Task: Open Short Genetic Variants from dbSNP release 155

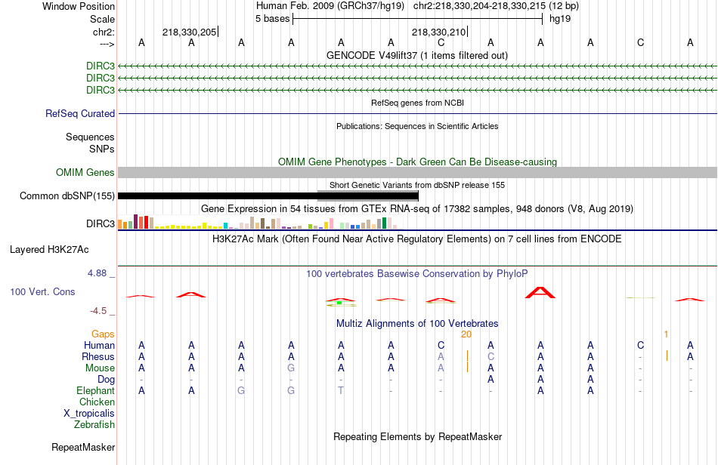Action: click(417, 185)
